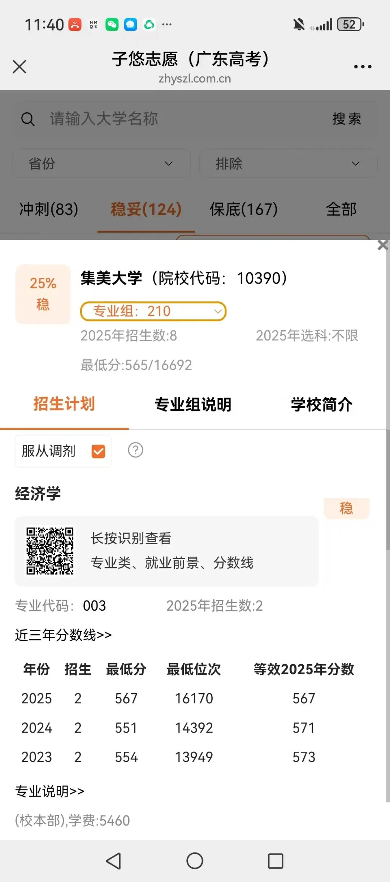Open the question mark help icon
The width and height of the screenshot is (390, 882).
pyautogui.click(x=135, y=450)
